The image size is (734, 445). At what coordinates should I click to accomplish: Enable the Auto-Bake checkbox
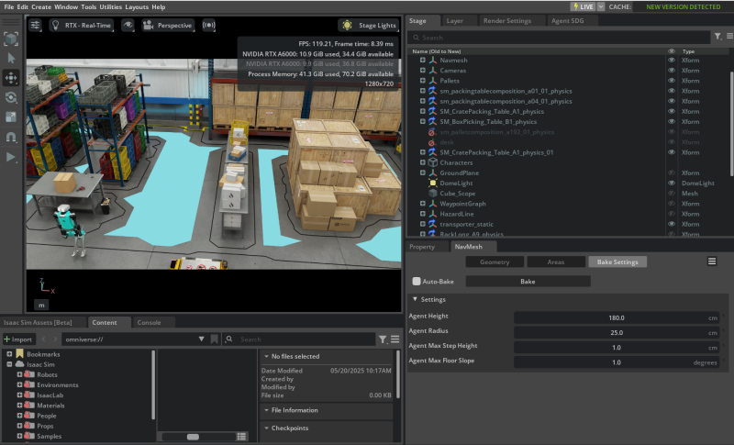click(417, 282)
